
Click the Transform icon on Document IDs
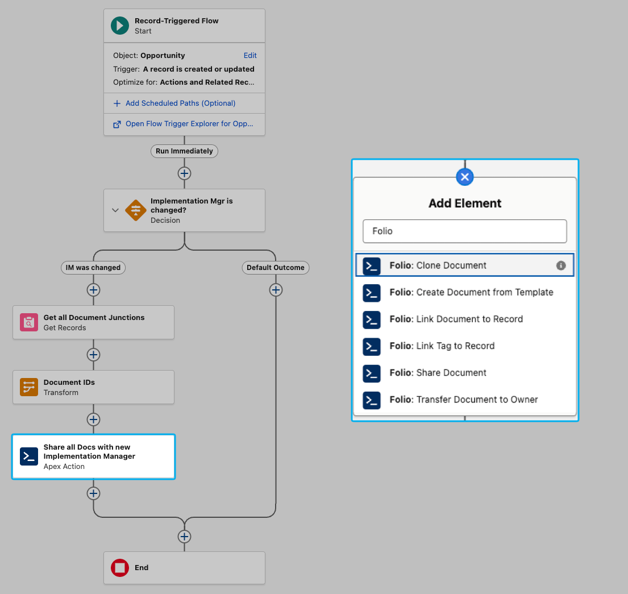[29, 387]
